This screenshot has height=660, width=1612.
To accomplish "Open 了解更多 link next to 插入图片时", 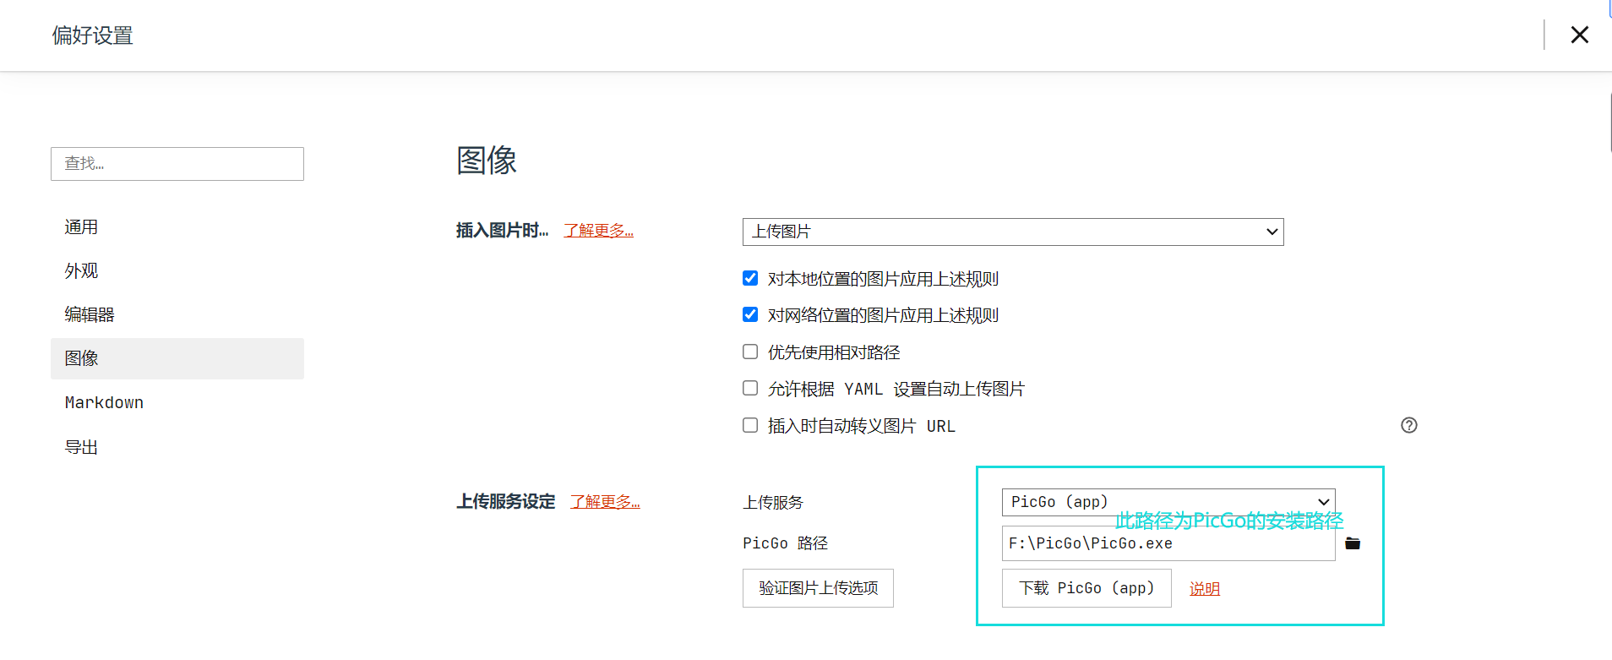I will [599, 231].
